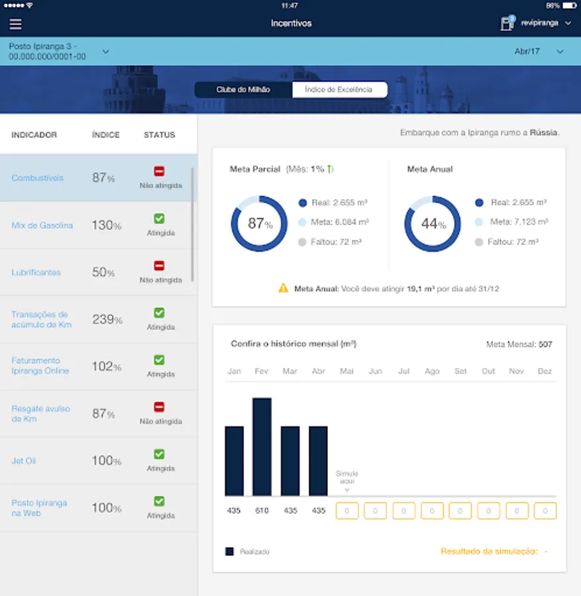This screenshot has height=596, width=581.
Task: Click Meta light blue dot in Meta Anual
Action: [479, 222]
